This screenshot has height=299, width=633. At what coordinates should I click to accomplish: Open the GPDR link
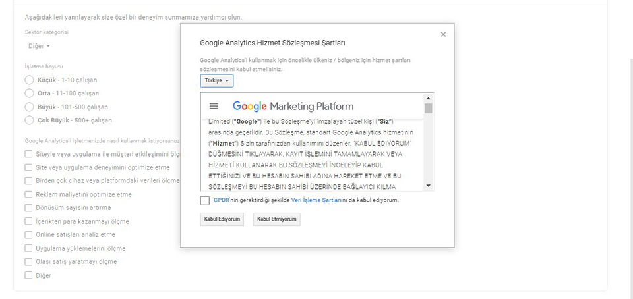pos(222,200)
